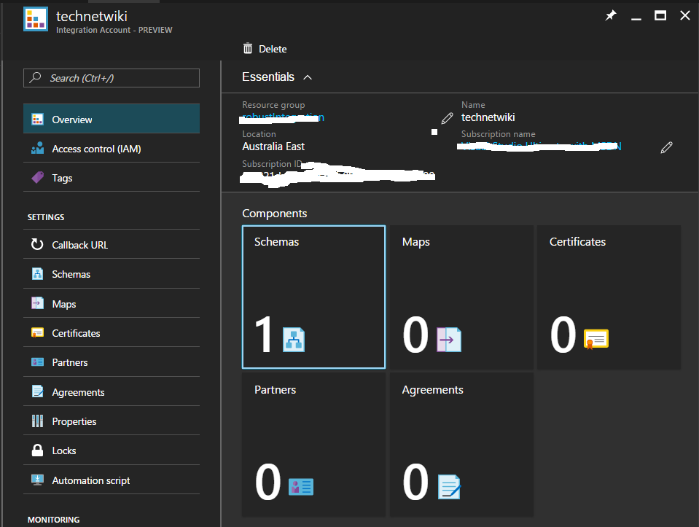Close the technetwiki blade
This screenshot has height=527, width=699.
[685, 15]
